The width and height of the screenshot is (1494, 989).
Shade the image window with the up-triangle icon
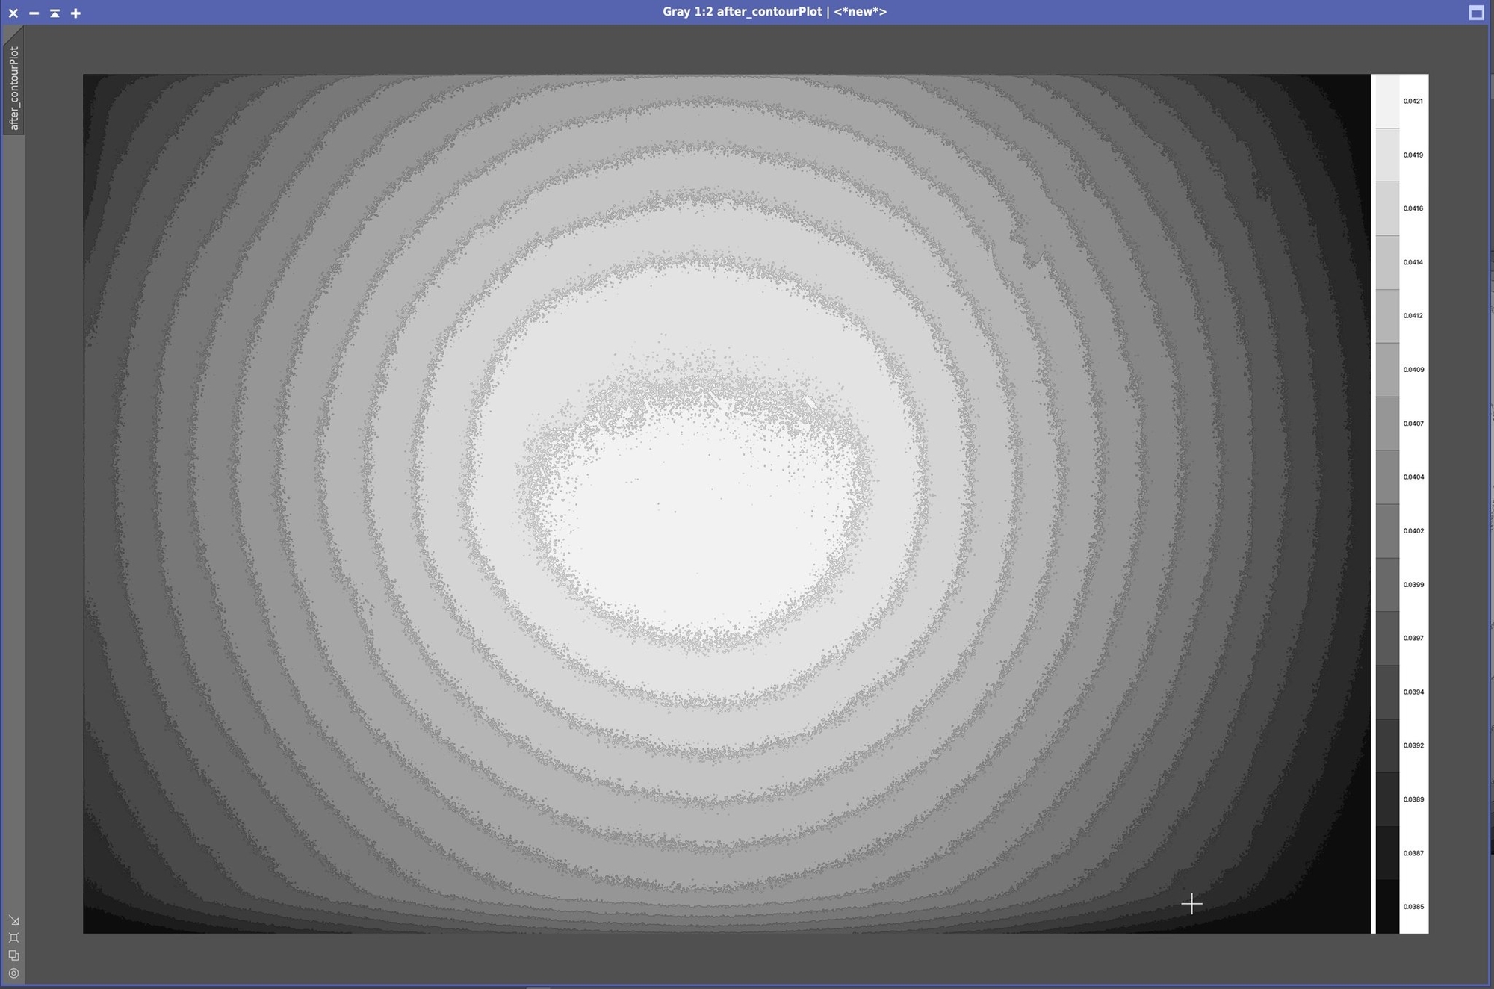[55, 13]
